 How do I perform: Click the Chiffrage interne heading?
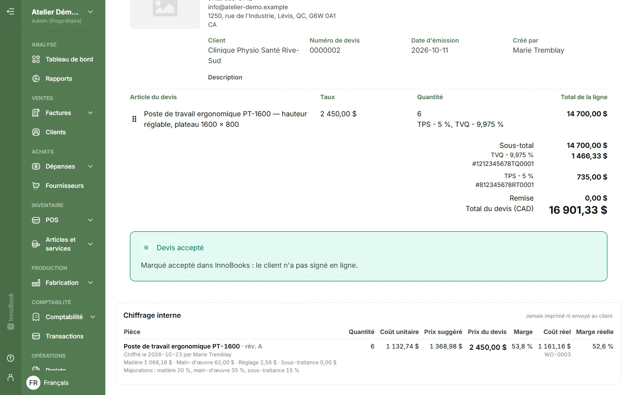pyautogui.click(x=152, y=315)
